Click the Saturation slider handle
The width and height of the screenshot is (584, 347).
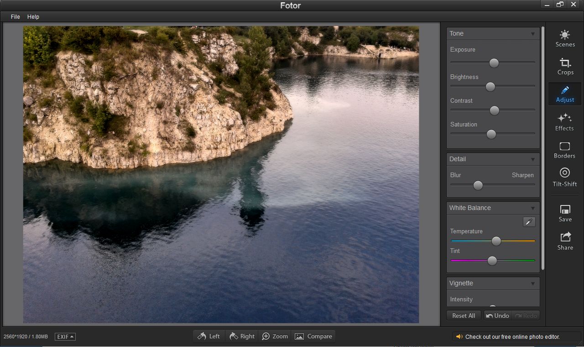[x=491, y=134]
